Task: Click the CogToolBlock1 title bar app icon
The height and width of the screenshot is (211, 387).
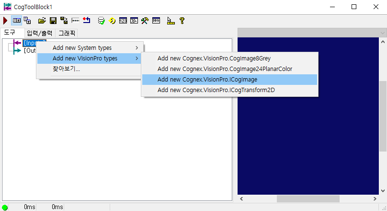Action: coord(7,7)
